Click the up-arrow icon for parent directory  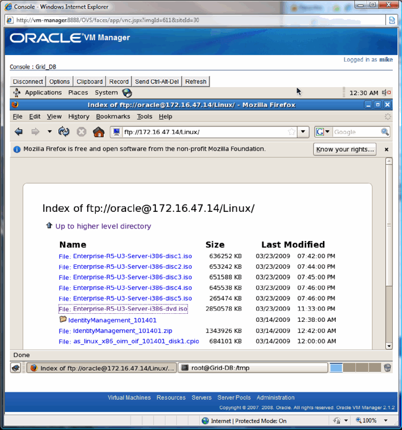49,226
